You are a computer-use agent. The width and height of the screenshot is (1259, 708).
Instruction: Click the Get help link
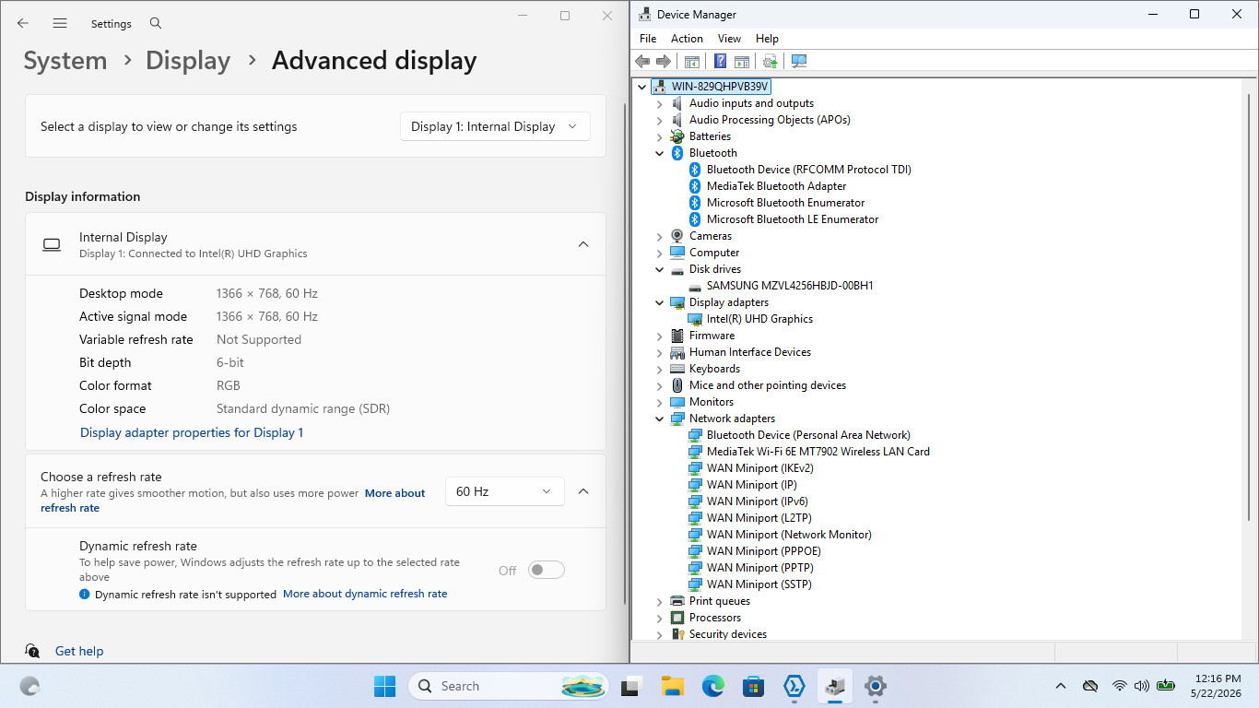tap(79, 651)
